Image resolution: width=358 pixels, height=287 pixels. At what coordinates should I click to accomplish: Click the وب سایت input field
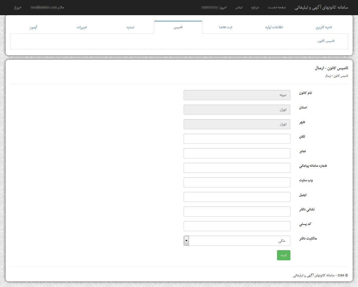tap(237, 182)
